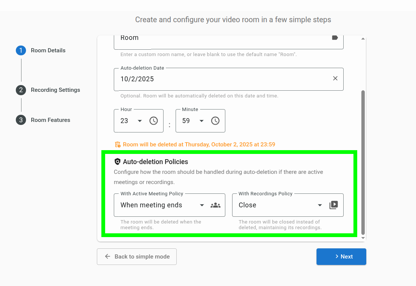
Task: Expand the With Active Meeting Policy dropdown
Action: tap(202, 205)
